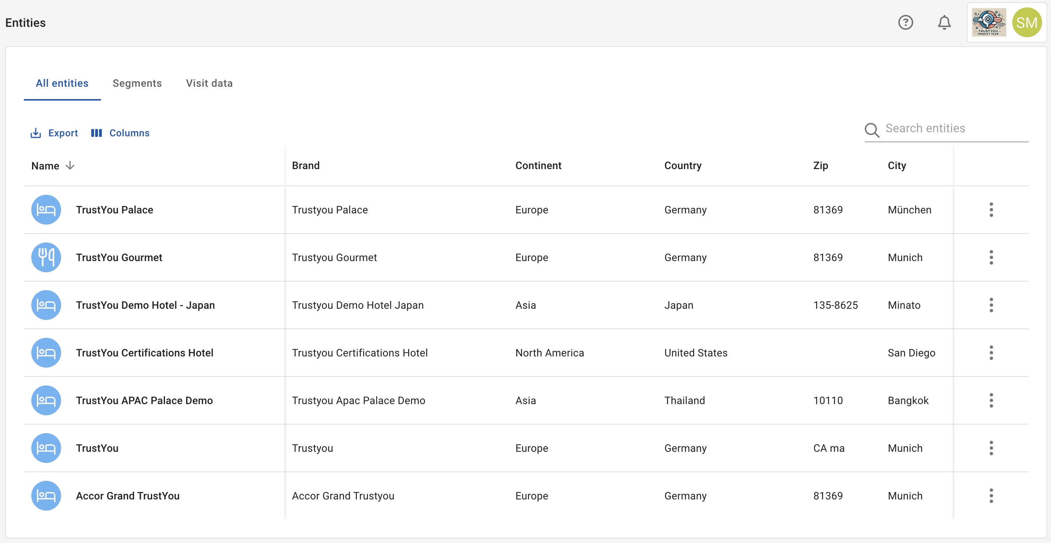Image resolution: width=1051 pixels, height=543 pixels.
Task: Click the hotel icon for TrustYou Demo Hotel - Japan
Action: [x=46, y=305]
